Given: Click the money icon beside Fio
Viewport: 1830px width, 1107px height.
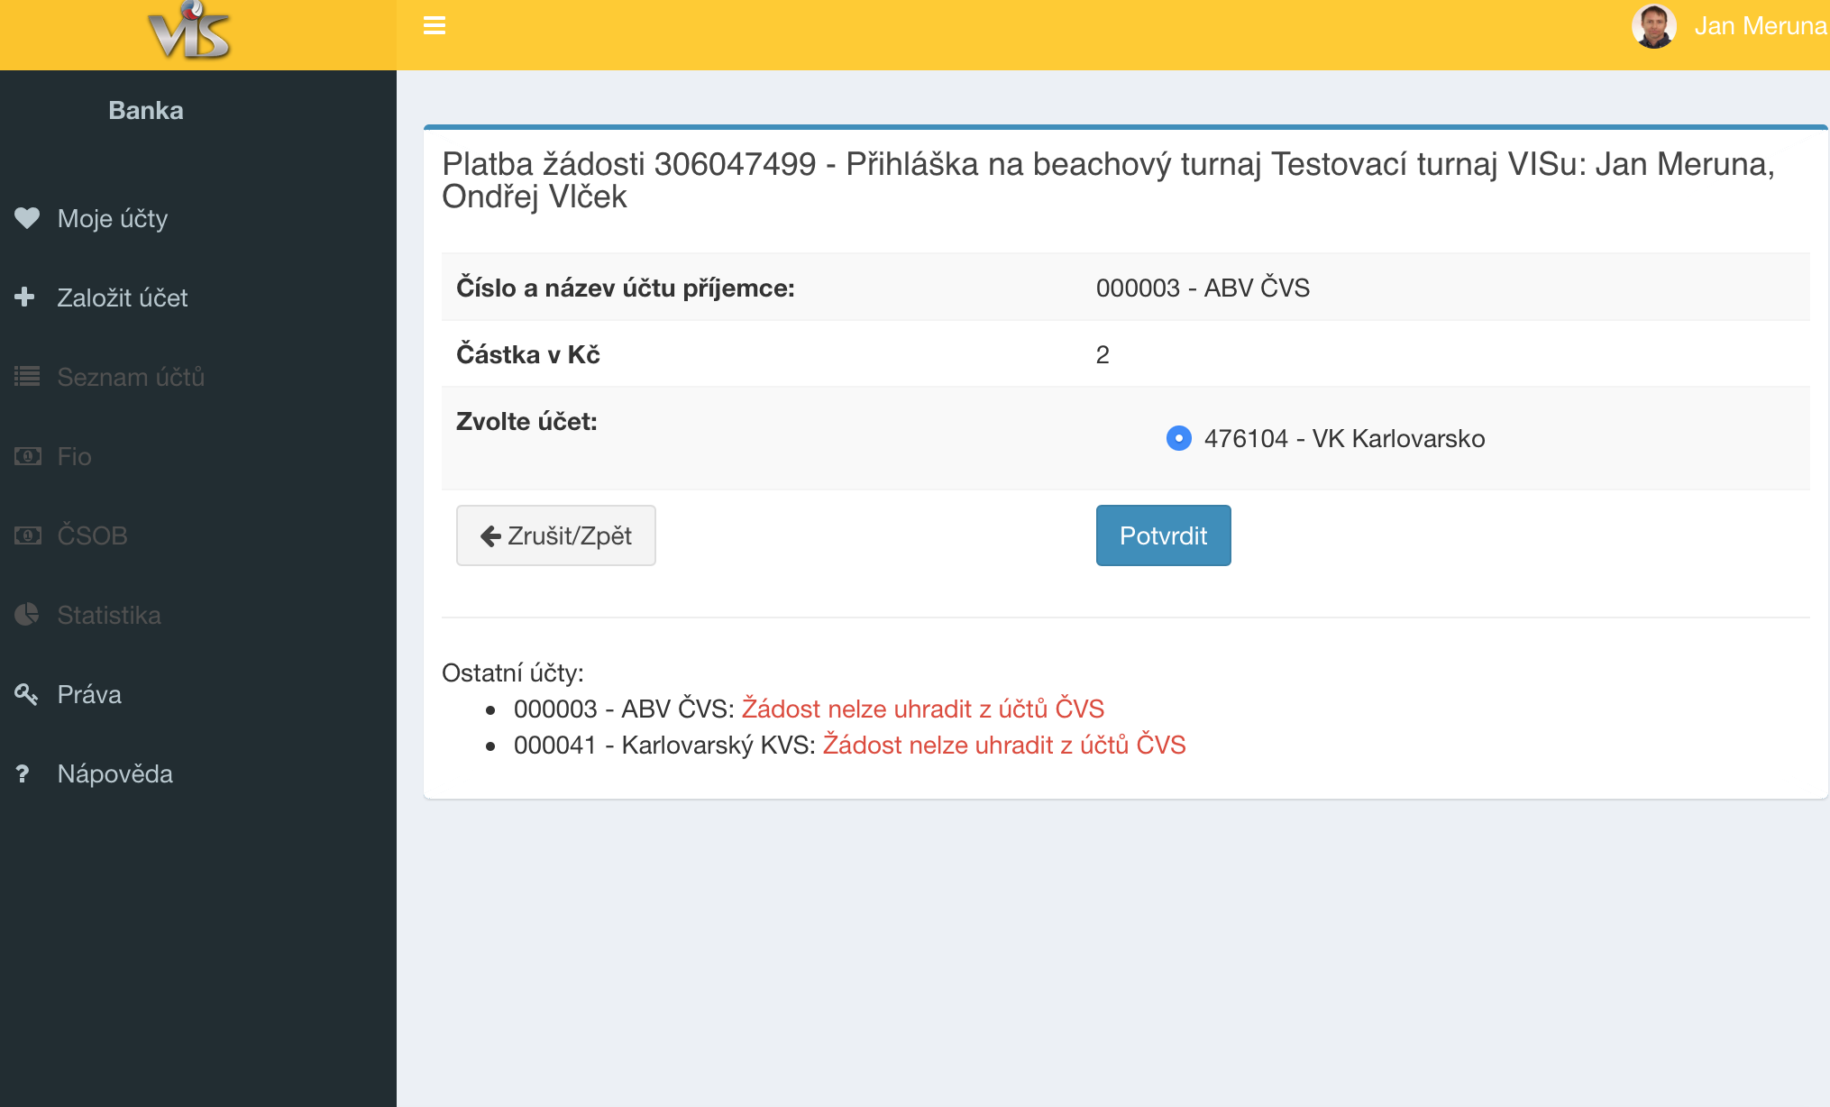Looking at the screenshot, I should tap(27, 456).
